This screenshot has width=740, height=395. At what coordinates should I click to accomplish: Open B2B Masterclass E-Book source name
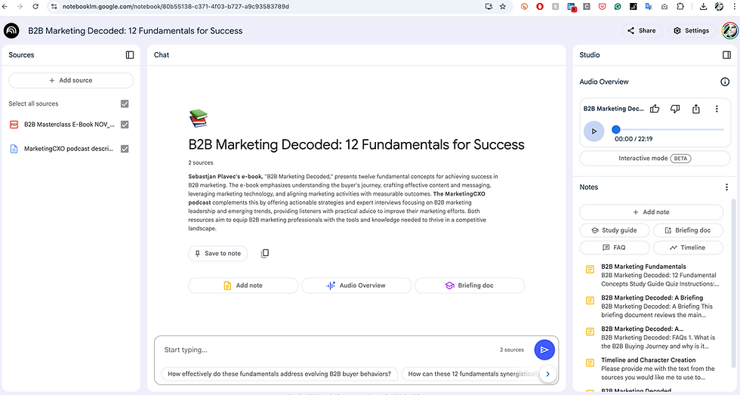point(69,125)
